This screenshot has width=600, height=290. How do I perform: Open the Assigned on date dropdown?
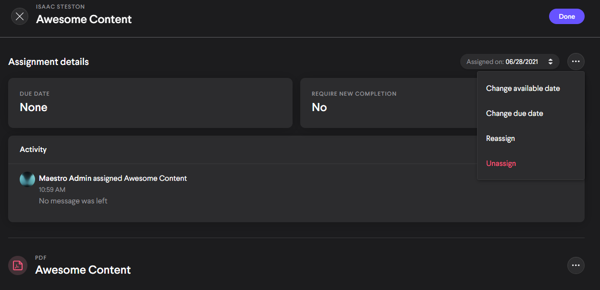(509, 62)
